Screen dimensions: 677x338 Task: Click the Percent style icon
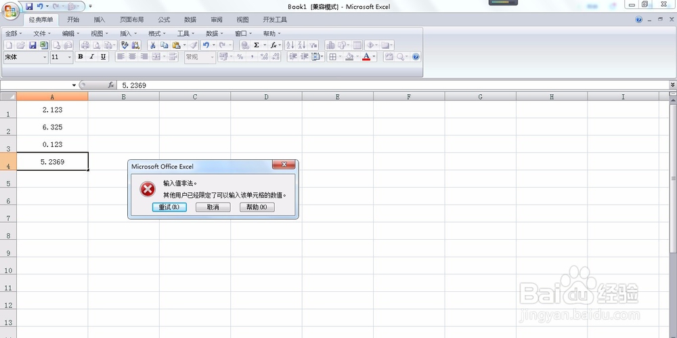coord(240,57)
